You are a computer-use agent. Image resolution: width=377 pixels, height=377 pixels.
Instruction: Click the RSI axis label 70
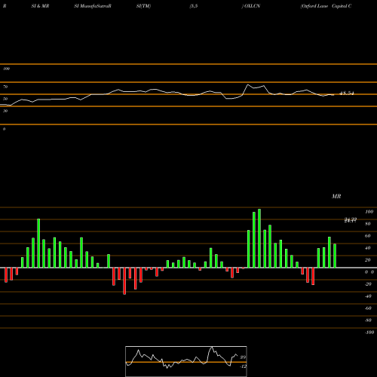[5, 87]
